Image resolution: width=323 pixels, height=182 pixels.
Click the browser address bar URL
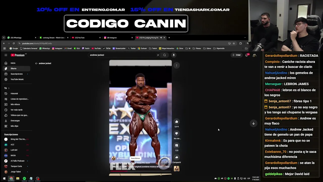coord(37,43)
